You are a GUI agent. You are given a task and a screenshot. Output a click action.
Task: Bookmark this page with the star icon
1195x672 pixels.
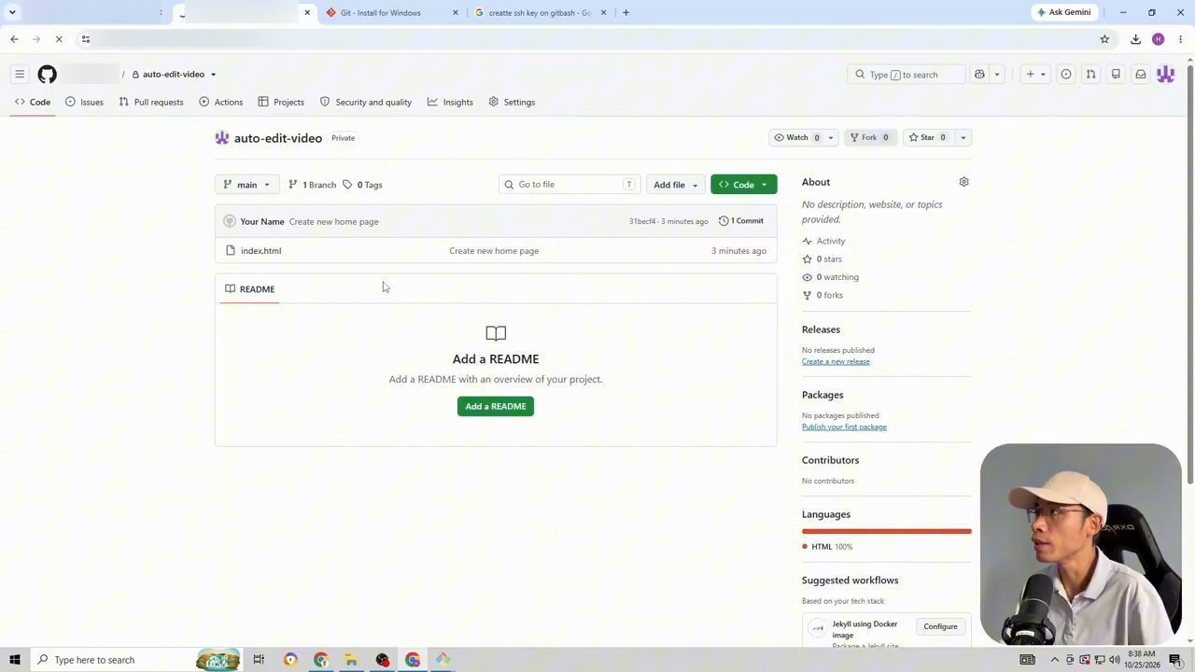(1104, 39)
